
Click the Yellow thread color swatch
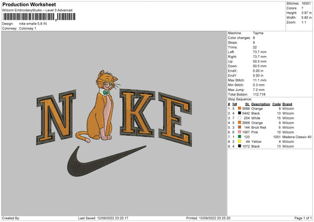pyautogui.click(x=240, y=141)
